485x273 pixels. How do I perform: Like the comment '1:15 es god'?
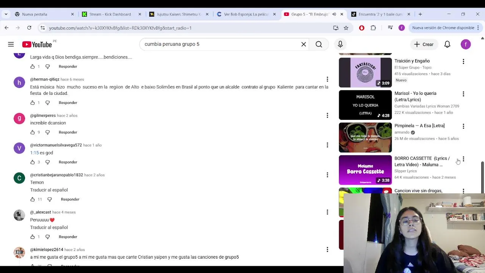(x=33, y=162)
